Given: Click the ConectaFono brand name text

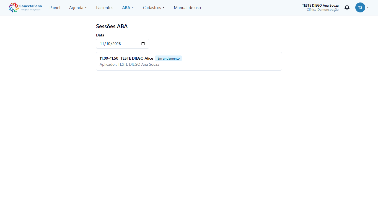Looking at the screenshot, I should click(x=30, y=6).
